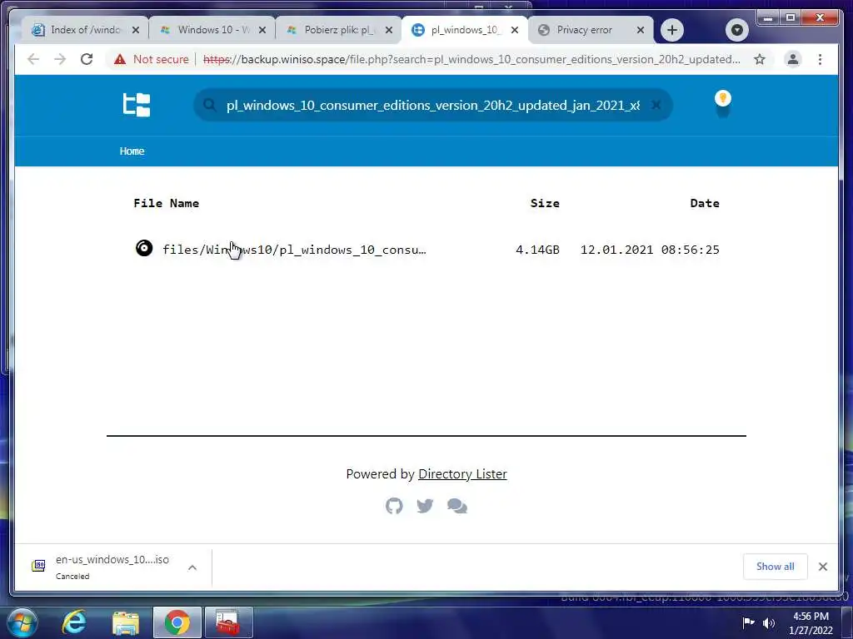Switch to the Pobierz plik tab
853x639 pixels.
(x=339, y=30)
